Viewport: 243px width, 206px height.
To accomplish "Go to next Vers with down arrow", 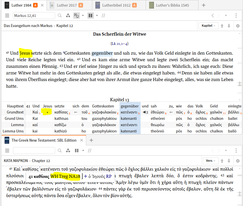I will pyautogui.click(x=229, y=161).
